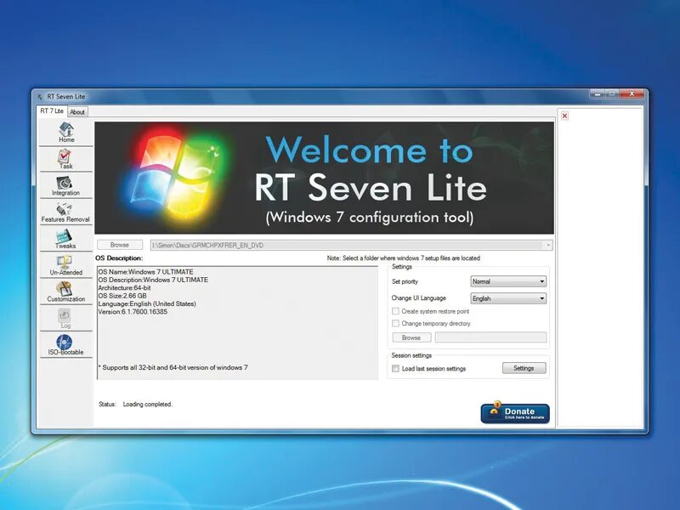This screenshot has width=680, height=510.
Task: Minimize the RT Seven Lite window
Action: click(598, 93)
